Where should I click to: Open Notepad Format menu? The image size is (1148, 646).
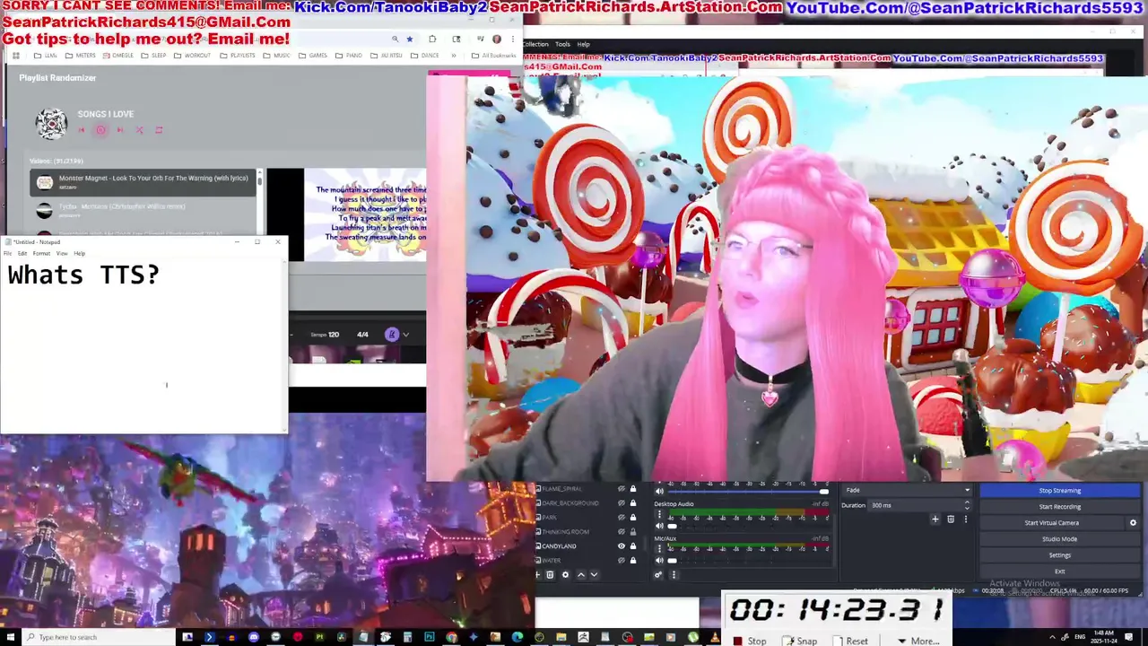[x=41, y=253]
